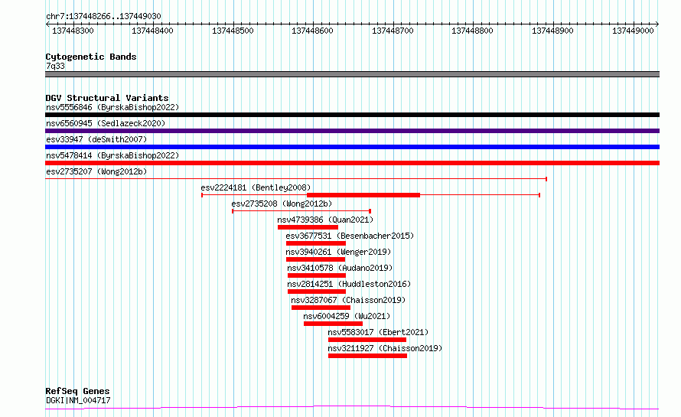
Task: Click ruler position 137448300
Action: 73,31
